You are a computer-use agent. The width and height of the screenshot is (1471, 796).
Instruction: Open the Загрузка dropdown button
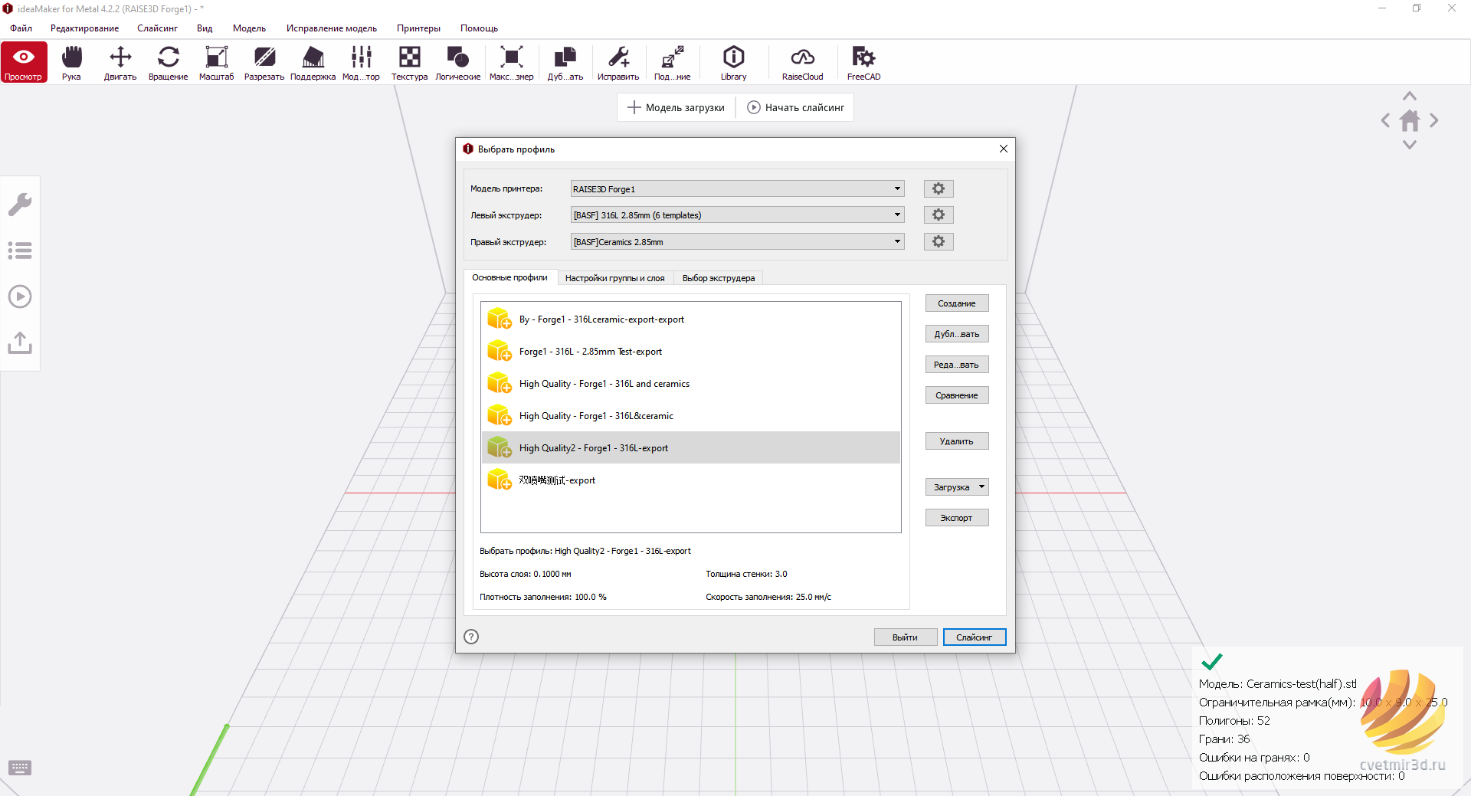click(x=957, y=487)
